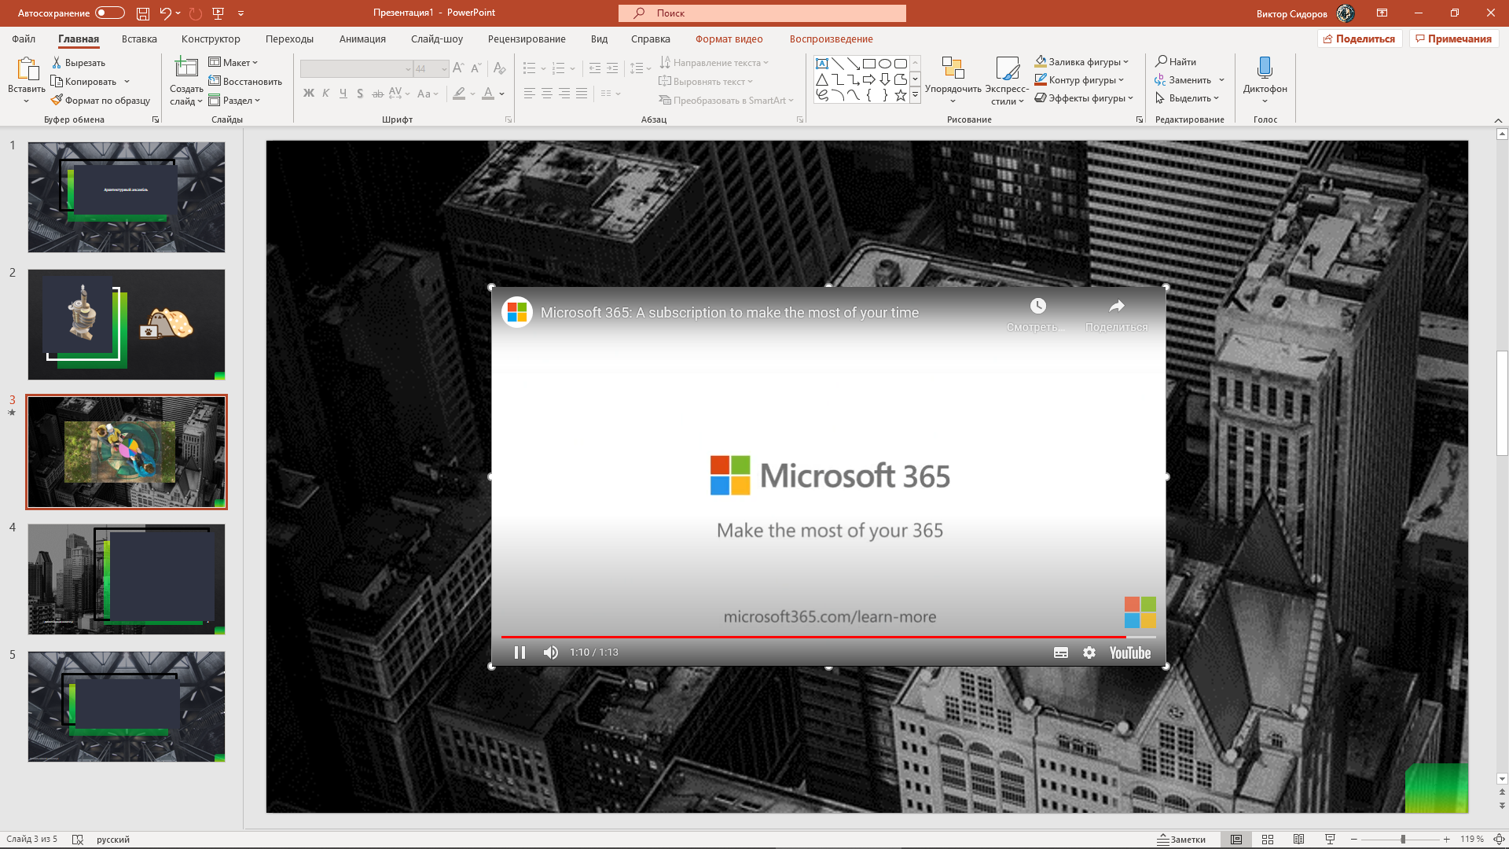Open the font name combo box

point(357,69)
